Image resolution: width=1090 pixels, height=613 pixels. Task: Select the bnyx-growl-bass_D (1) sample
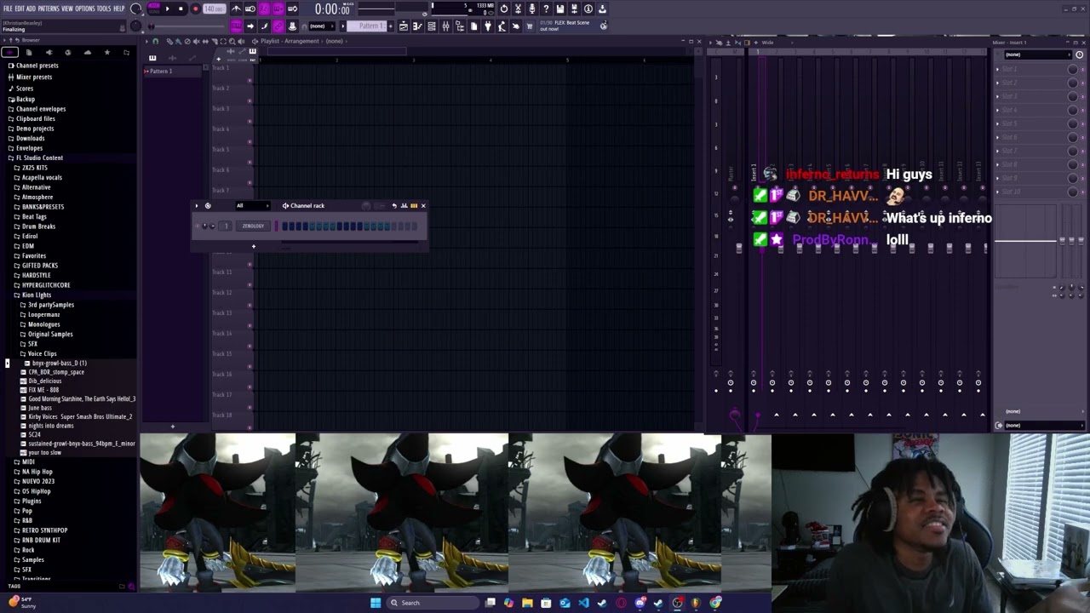tap(59, 363)
